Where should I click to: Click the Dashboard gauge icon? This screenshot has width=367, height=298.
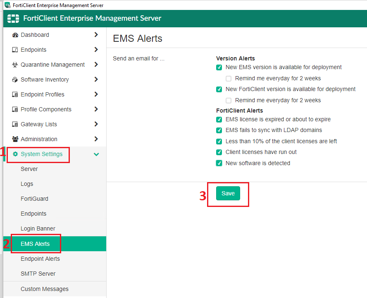[15, 35]
